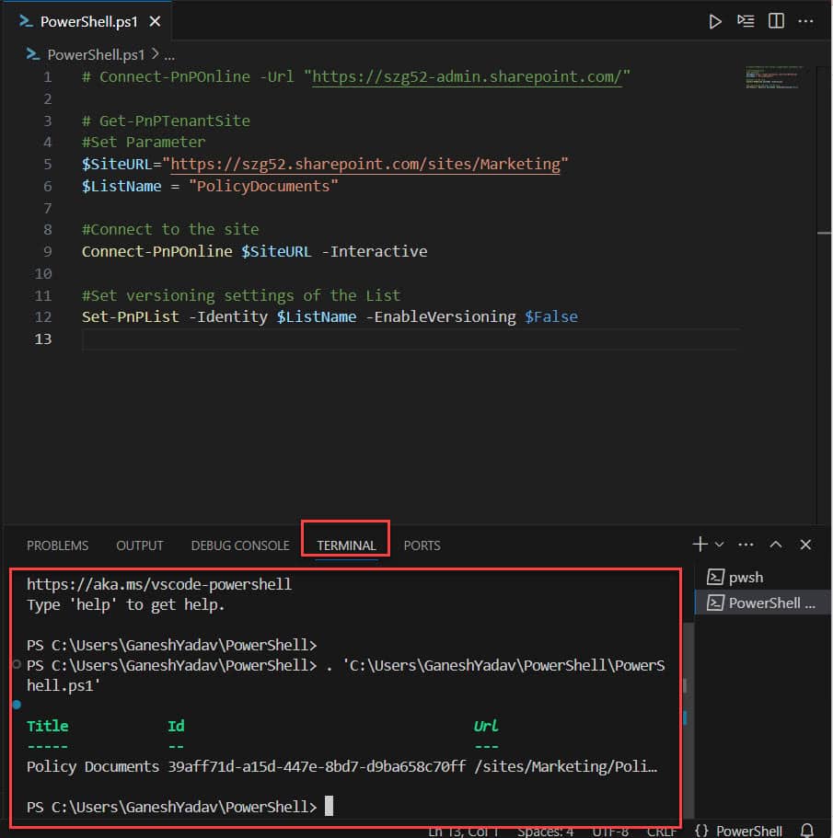Click the pwsh terminal icon

pos(715,577)
